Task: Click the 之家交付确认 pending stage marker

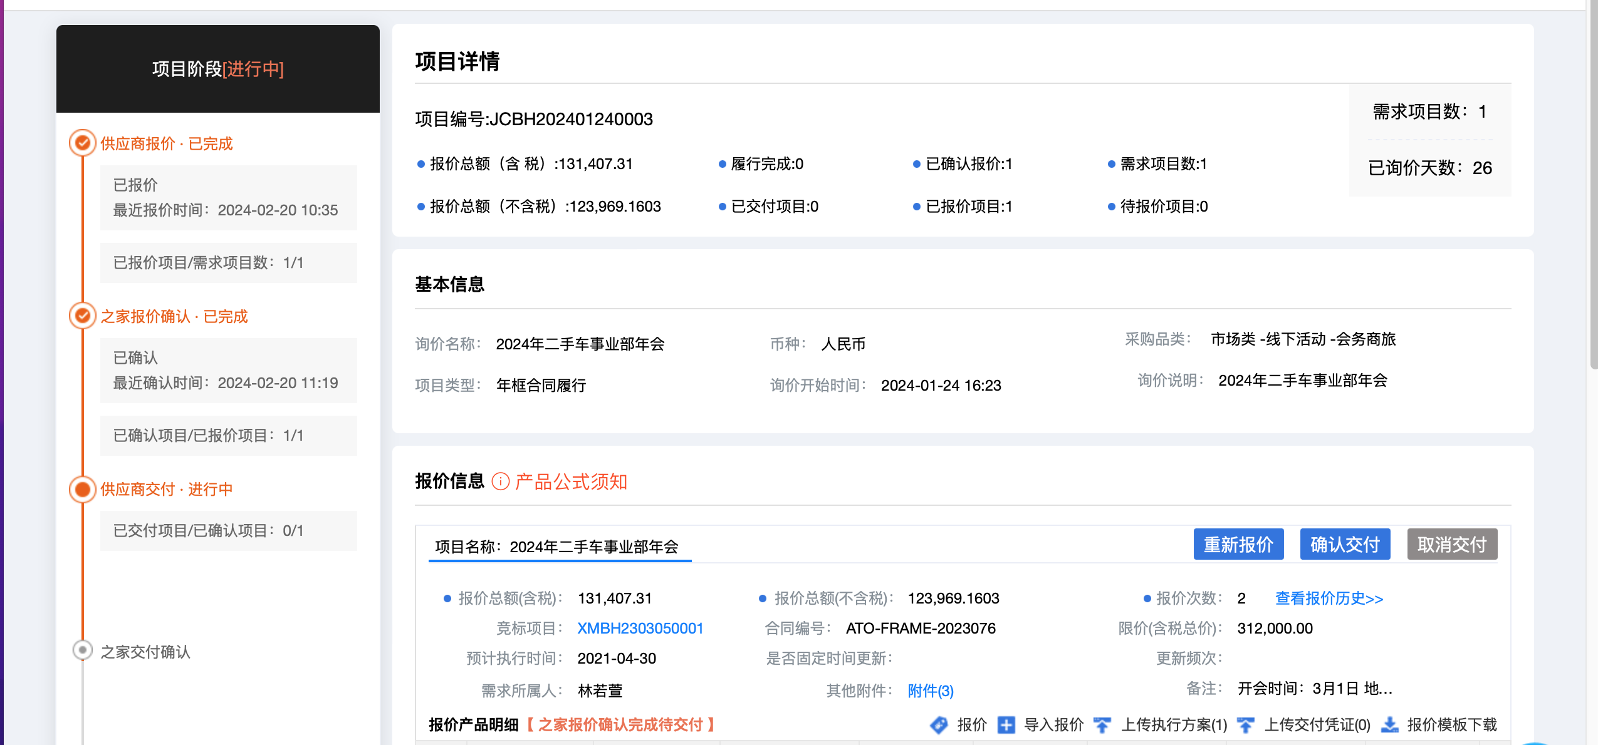Action: (x=82, y=650)
